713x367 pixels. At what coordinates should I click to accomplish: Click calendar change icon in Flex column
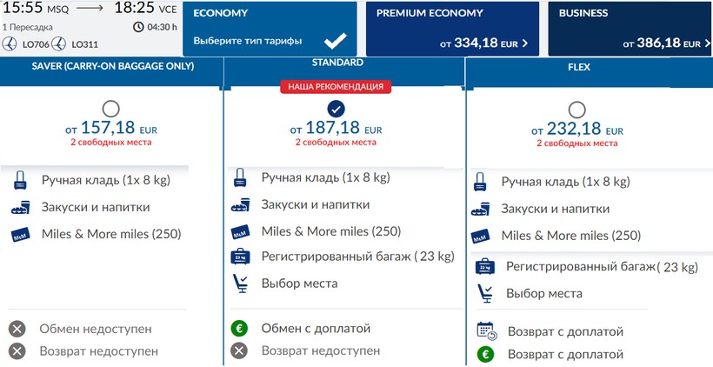(486, 331)
